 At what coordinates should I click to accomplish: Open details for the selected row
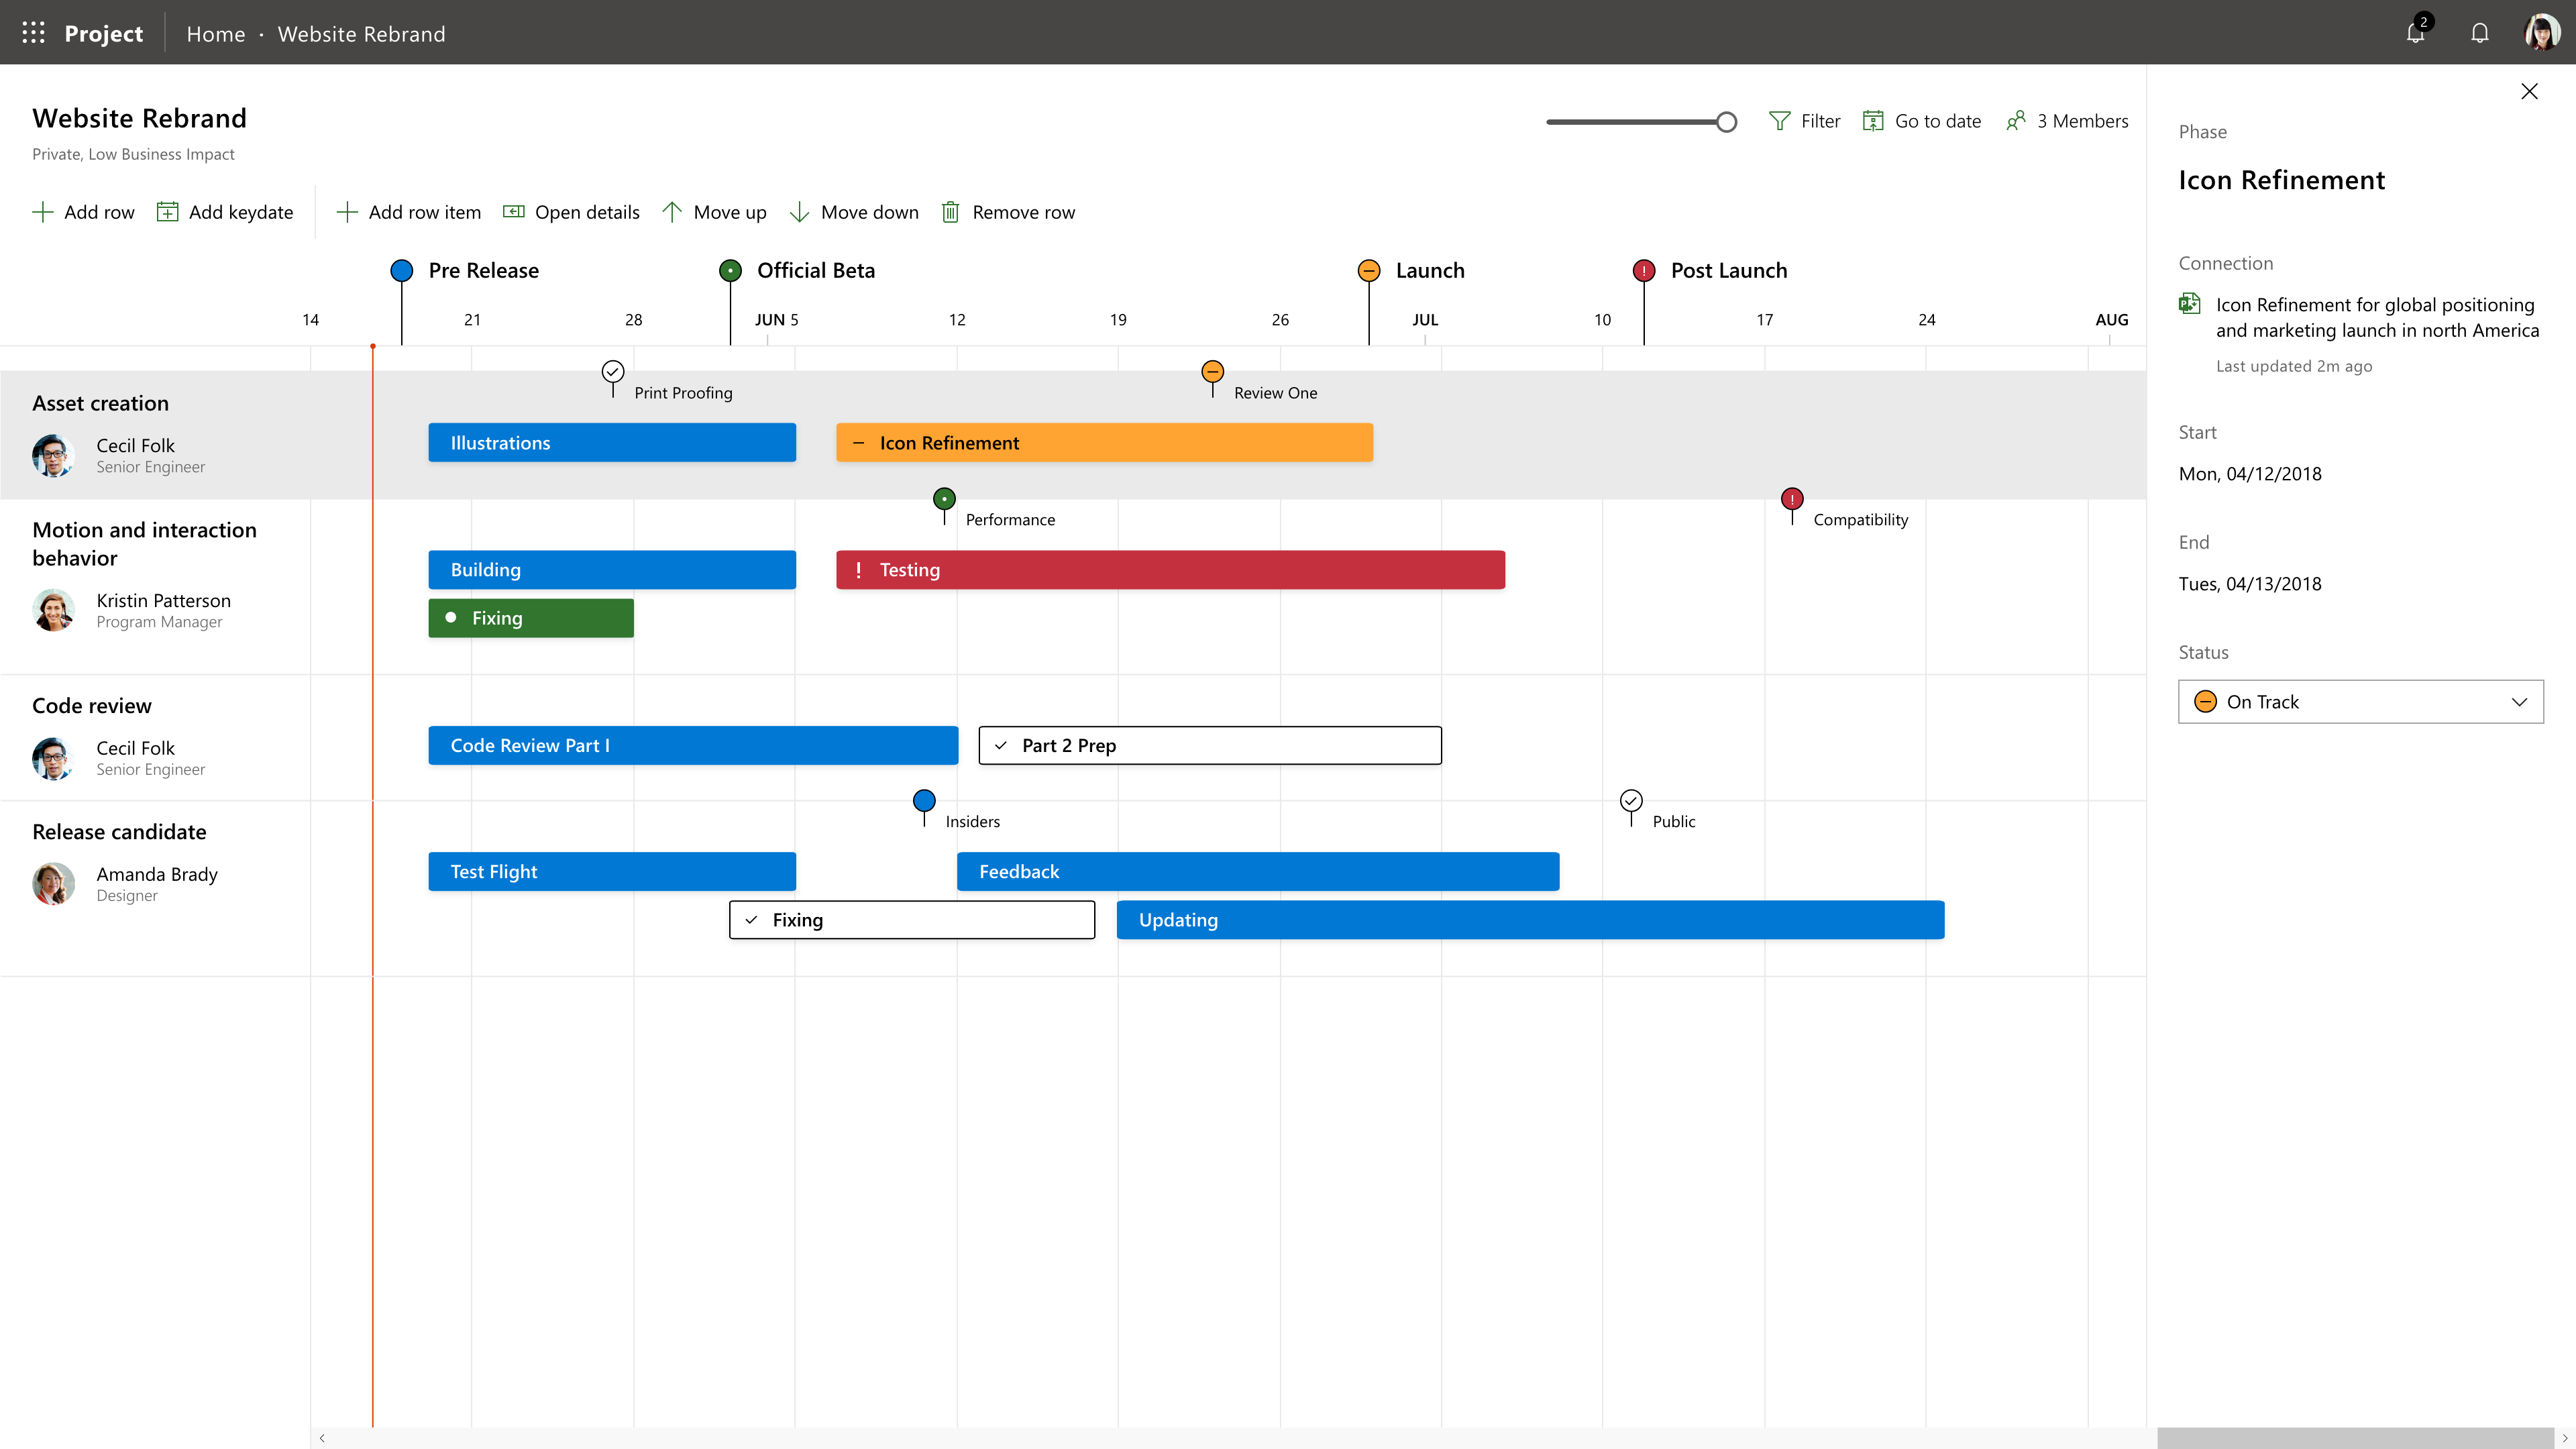tap(514, 211)
